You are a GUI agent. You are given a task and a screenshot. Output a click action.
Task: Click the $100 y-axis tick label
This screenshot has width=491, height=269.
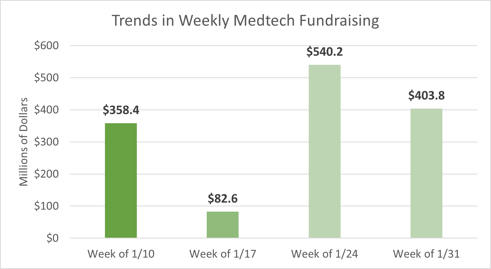coord(46,206)
